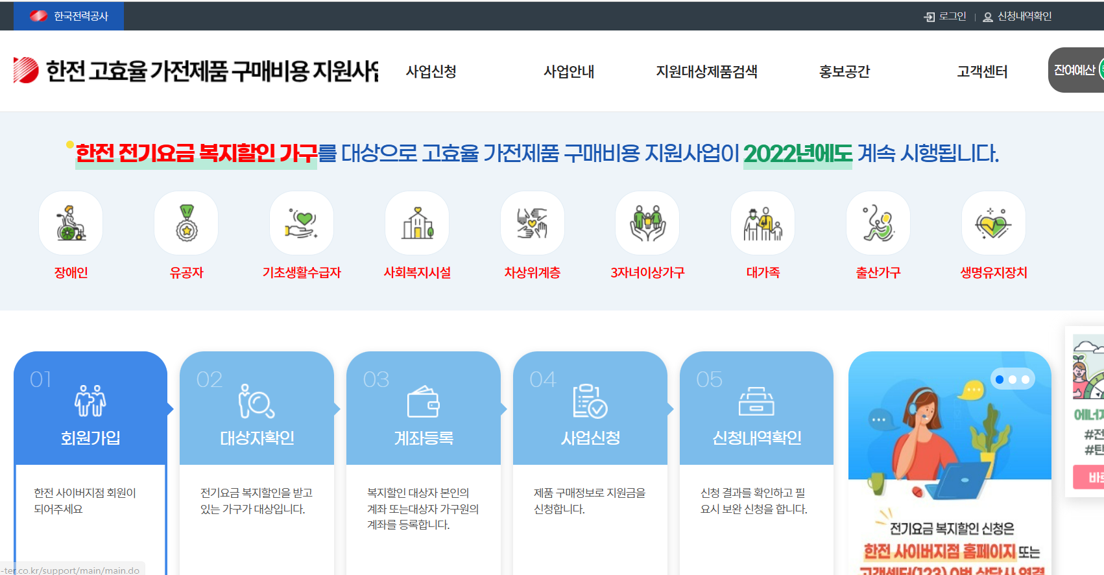Click the partially visible energy thumbnail on right
This screenshot has width=1104, height=575.
pyautogui.click(x=1088, y=366)
